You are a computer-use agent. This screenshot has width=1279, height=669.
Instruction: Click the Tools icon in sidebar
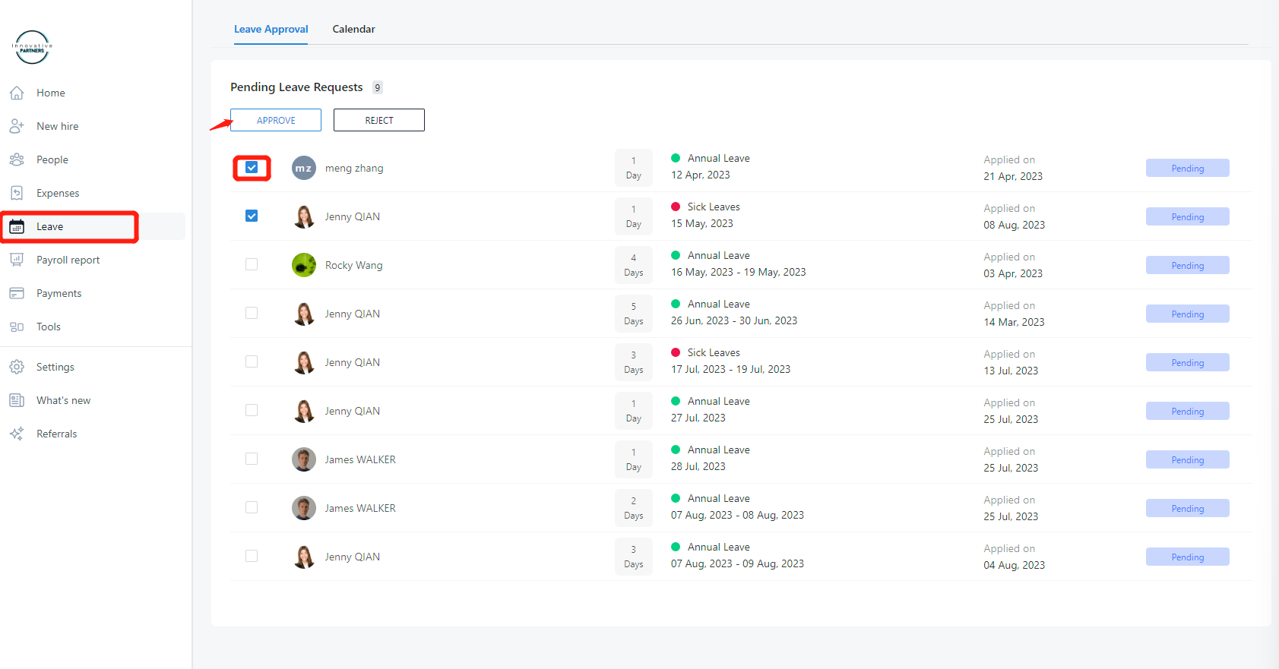coord(17,327)
